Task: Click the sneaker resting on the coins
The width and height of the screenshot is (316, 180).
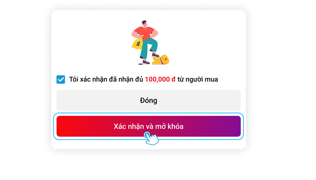Action: point(156,55)
